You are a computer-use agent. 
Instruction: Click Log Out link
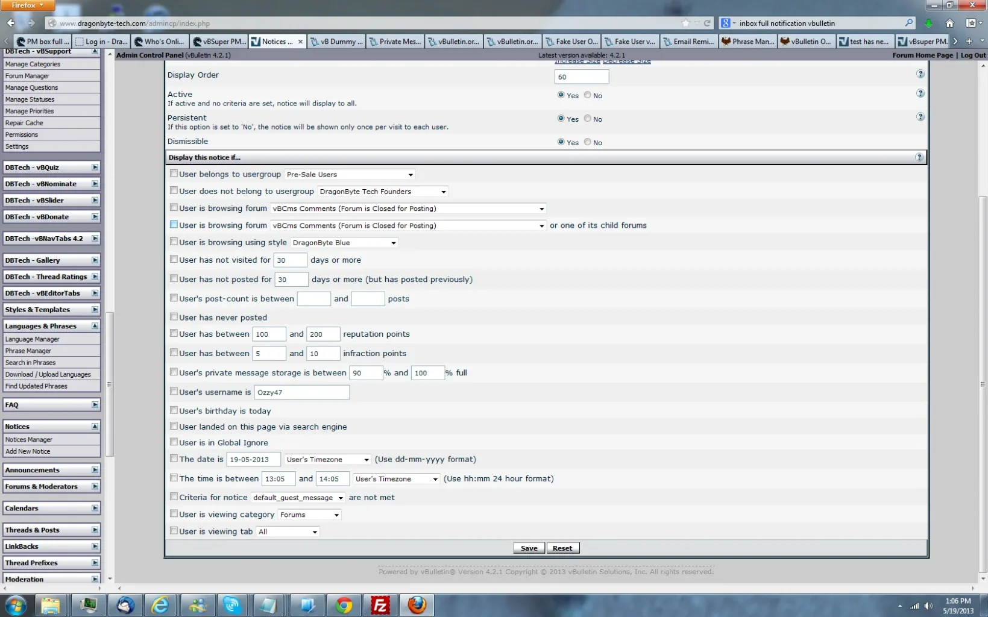tap(973, 55)
